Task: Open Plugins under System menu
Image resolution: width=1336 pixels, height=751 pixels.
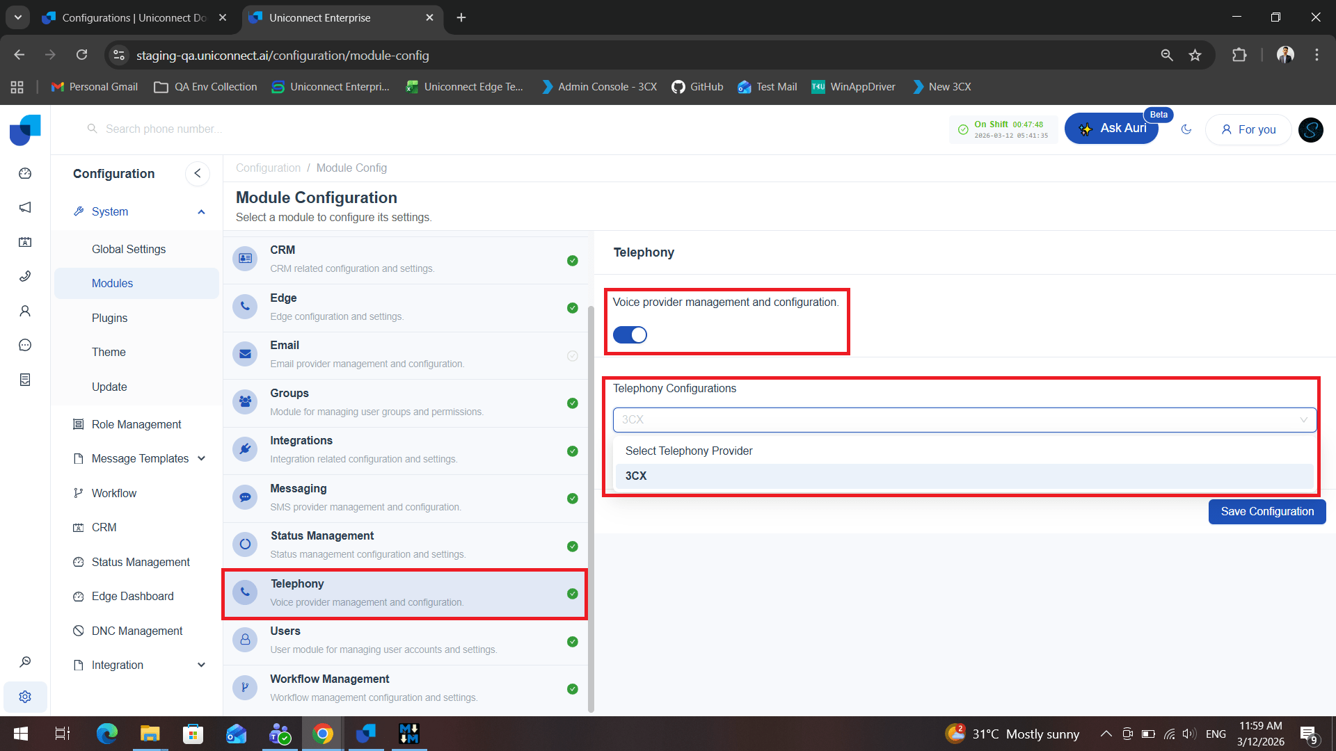Action: [109, 318]
